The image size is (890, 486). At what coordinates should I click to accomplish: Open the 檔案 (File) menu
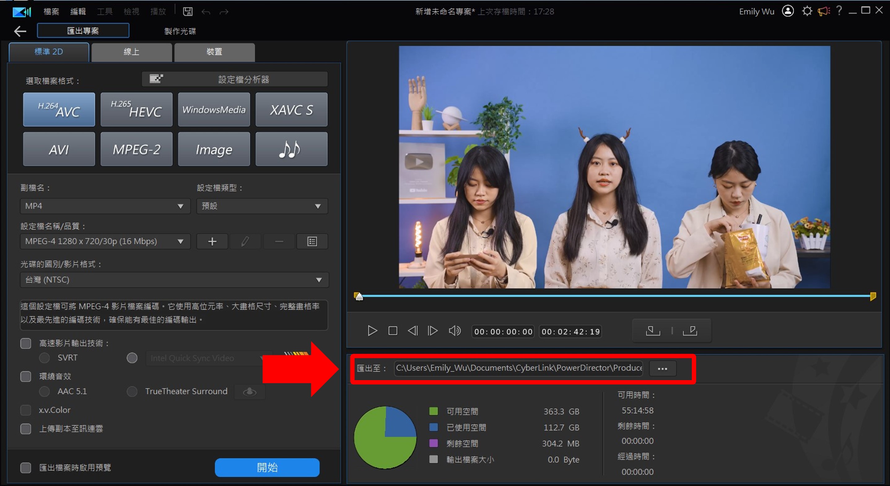(x=51, y=12)
